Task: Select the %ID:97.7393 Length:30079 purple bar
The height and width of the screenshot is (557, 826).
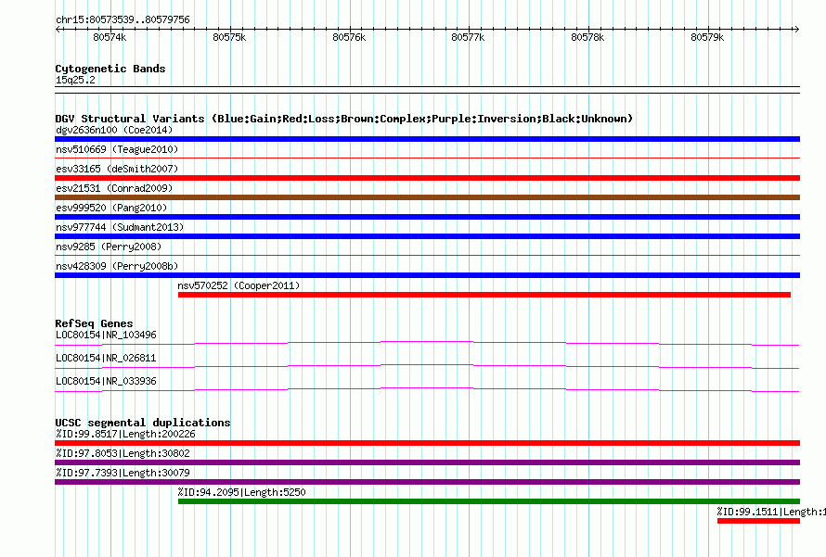Action: [x=427, y=482]
